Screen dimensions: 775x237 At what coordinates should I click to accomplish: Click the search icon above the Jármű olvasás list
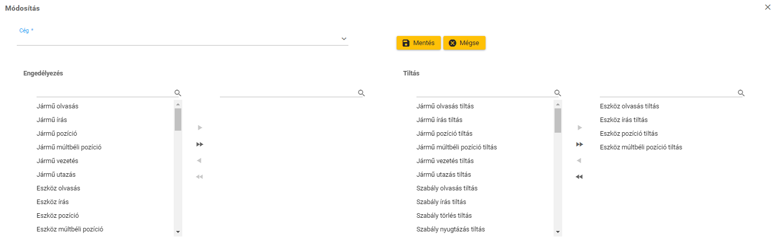(x=178, y=93)
